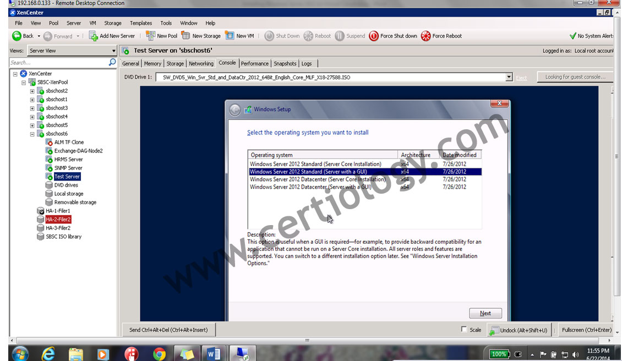The width and height of the screenshot is (622, 361).
Task: Open the Performance tab
Action: [255, 63]
